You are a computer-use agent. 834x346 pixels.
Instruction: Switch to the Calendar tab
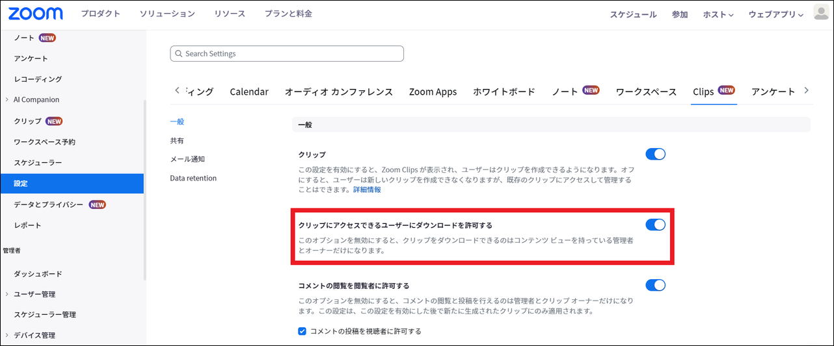pos(249,92)
